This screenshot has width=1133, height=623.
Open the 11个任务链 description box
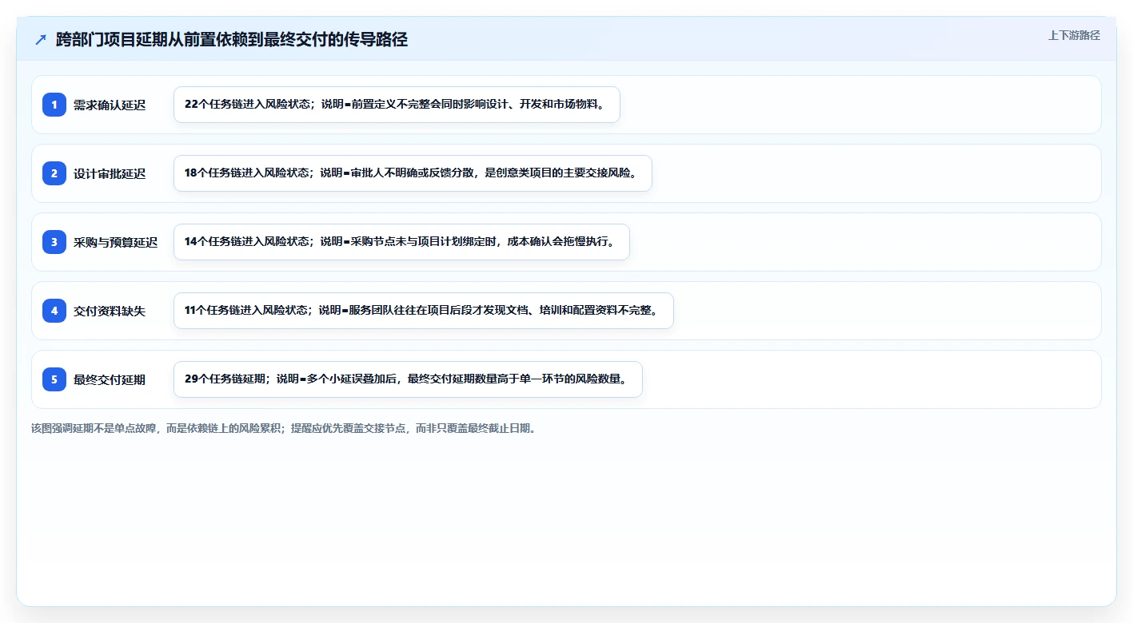[x=424, y=311]
